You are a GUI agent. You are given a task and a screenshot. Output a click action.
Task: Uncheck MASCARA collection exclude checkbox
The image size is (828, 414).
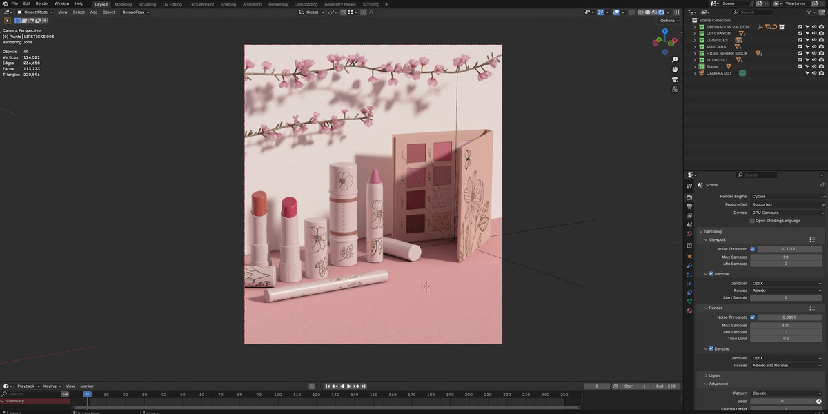click(x=800, y=47)
